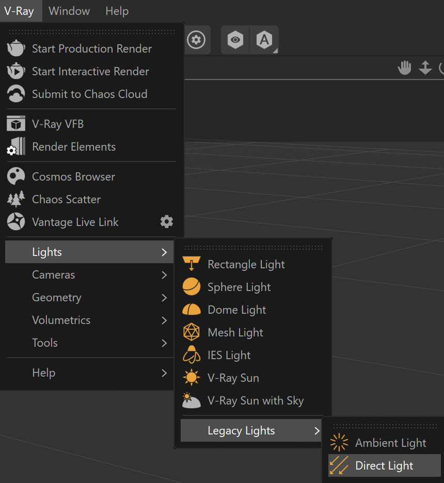The width and height of the screenshot is (444, 483).
Task: Expand the Lights submenu arrow
Action: pyautogui.click(x=164, y=252)
